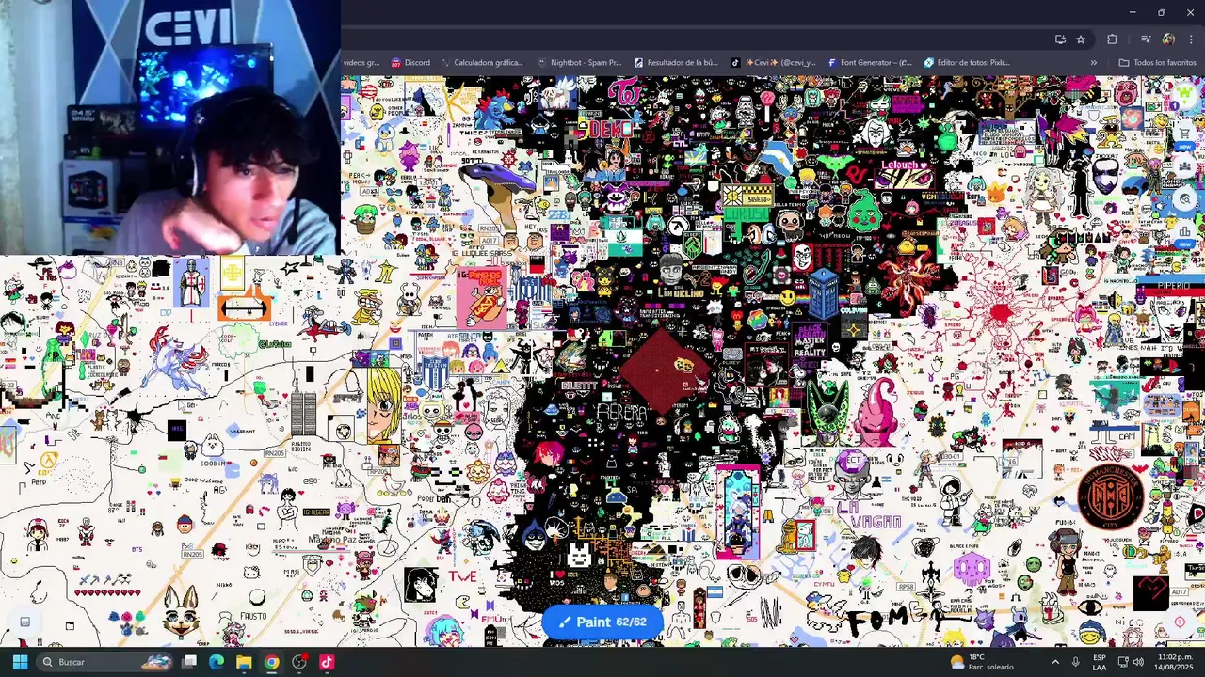Click the location target icon at bottom right

[x=1181, y=622]
